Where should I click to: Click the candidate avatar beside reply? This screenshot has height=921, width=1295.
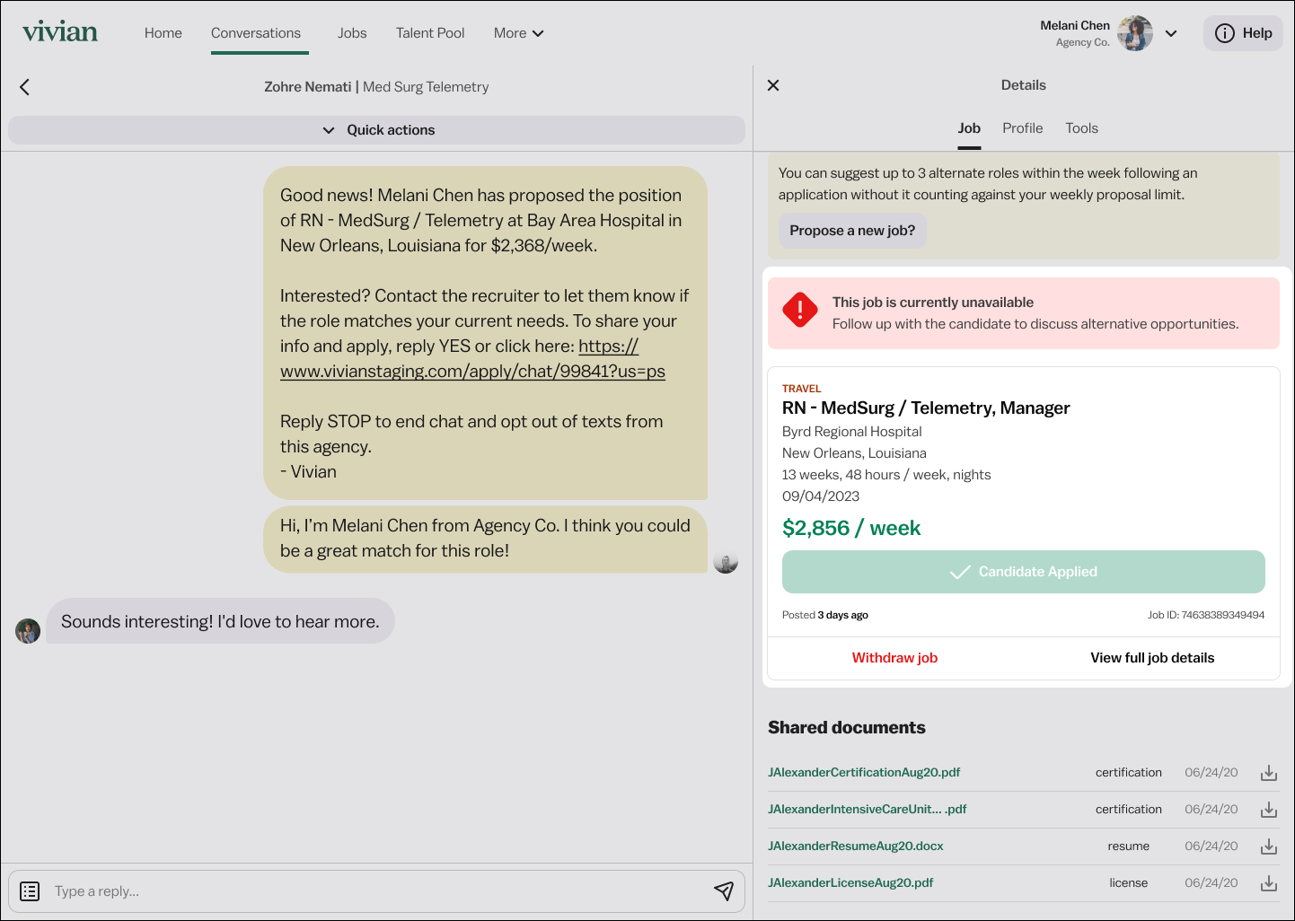click(28, 631)
